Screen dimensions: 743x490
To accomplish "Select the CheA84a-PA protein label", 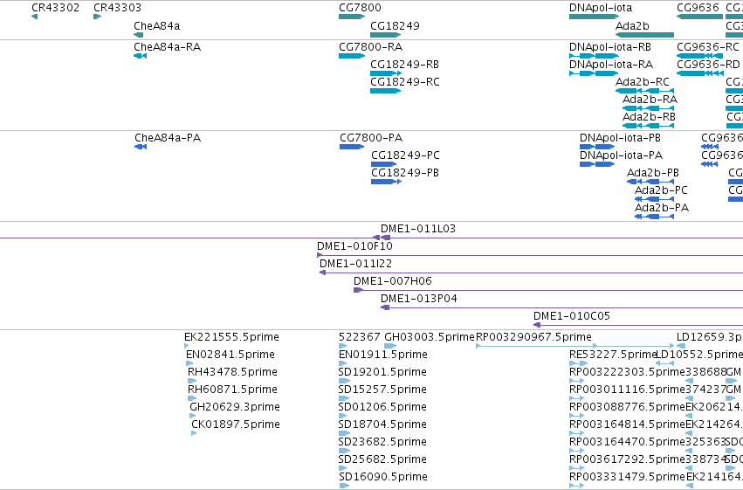I will pyautogui.click(x=168, y=138).
